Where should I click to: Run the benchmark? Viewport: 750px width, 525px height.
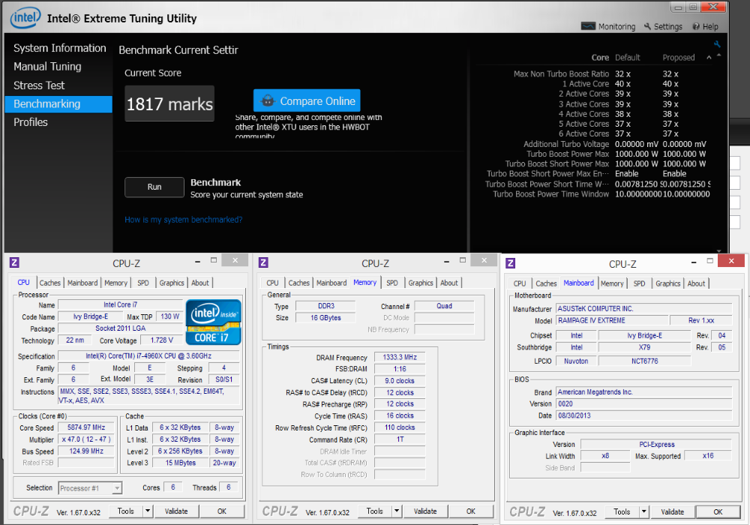pyautogui.click(x=154, y=187)
